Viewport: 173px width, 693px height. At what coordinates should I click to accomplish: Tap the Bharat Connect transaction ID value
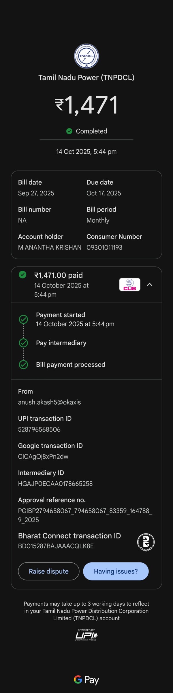[x=56, y=546]
